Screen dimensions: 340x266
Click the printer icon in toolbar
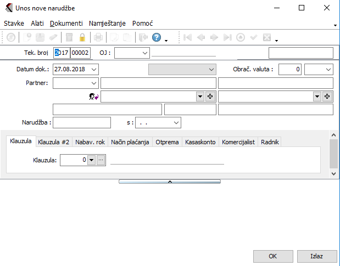pos(98,38)
